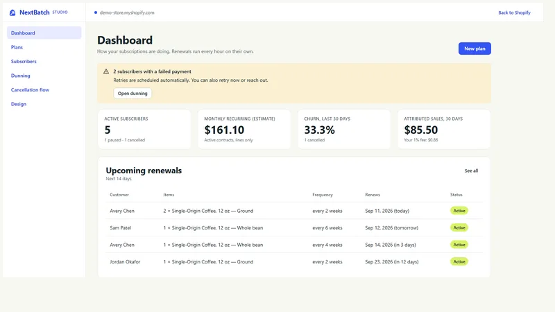Click the 2 × Single-Origin Coffee Ground item
This screenshot has height=312, width=555.
click(208, 211)
